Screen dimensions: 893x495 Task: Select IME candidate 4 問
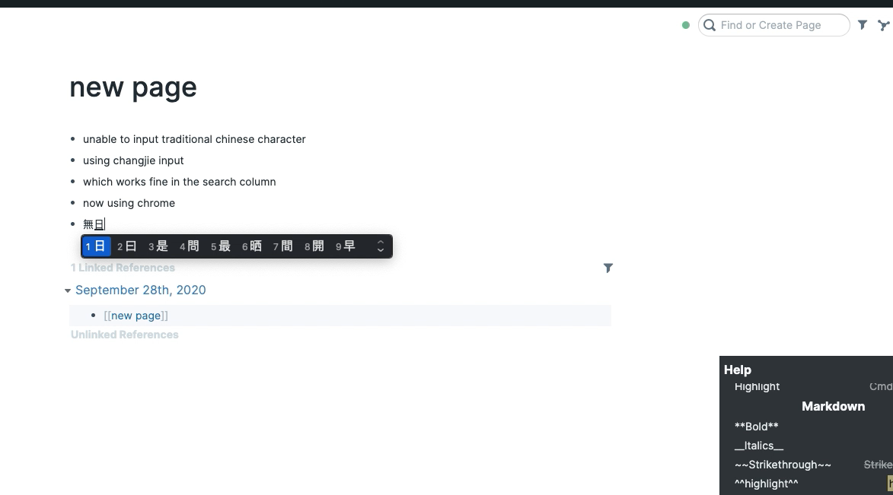[x=190, y=246]
